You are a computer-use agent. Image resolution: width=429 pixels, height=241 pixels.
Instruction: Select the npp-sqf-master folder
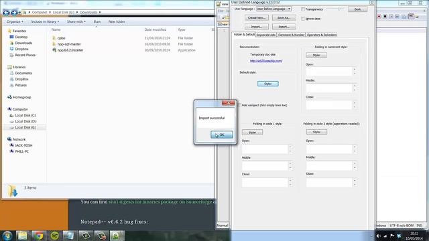(69, 44)
